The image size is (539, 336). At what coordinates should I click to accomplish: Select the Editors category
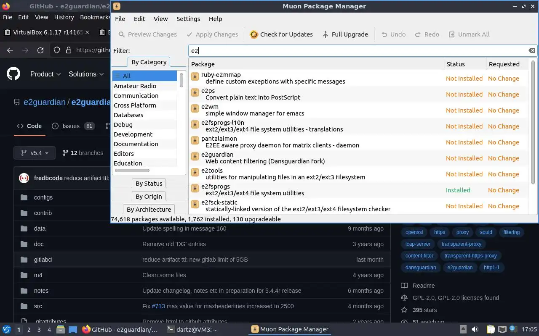[x=124, y=154]
